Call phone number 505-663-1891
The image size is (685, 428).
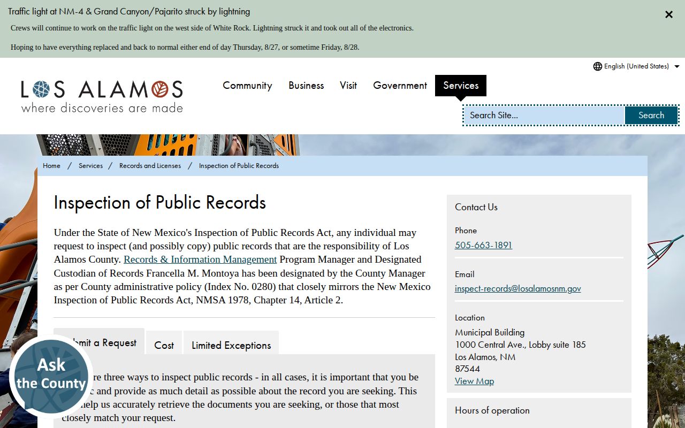click(483, 245)
